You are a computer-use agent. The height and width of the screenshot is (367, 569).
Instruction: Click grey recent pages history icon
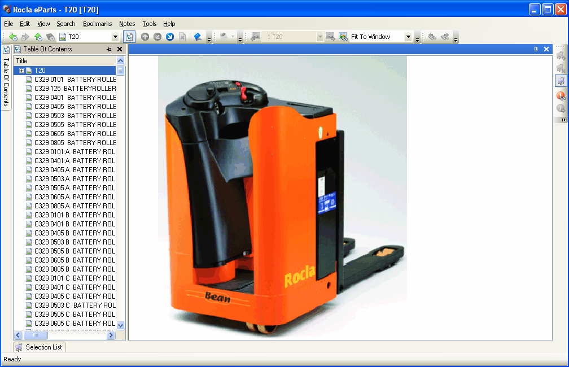(x=50, y=37)
